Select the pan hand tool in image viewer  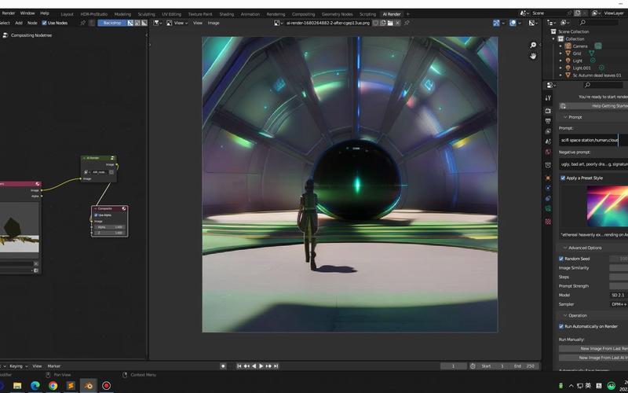coord(533,56)
